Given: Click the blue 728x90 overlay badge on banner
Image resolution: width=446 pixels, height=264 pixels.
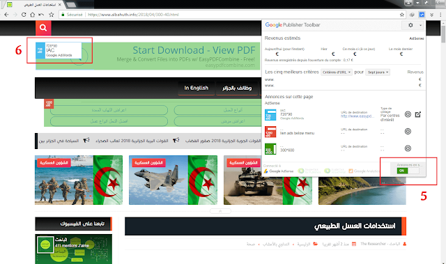Looking at the screenshot, I should [40, 51].
